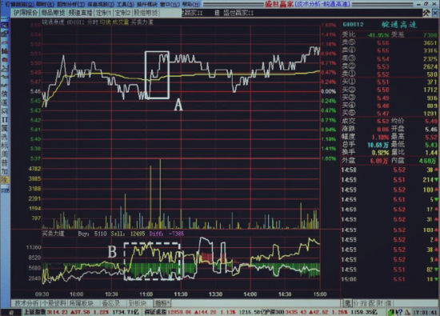Open the 工具(S) menu
Image resolution: width=440 pixels, height=316 pixels.
point(126,5)
